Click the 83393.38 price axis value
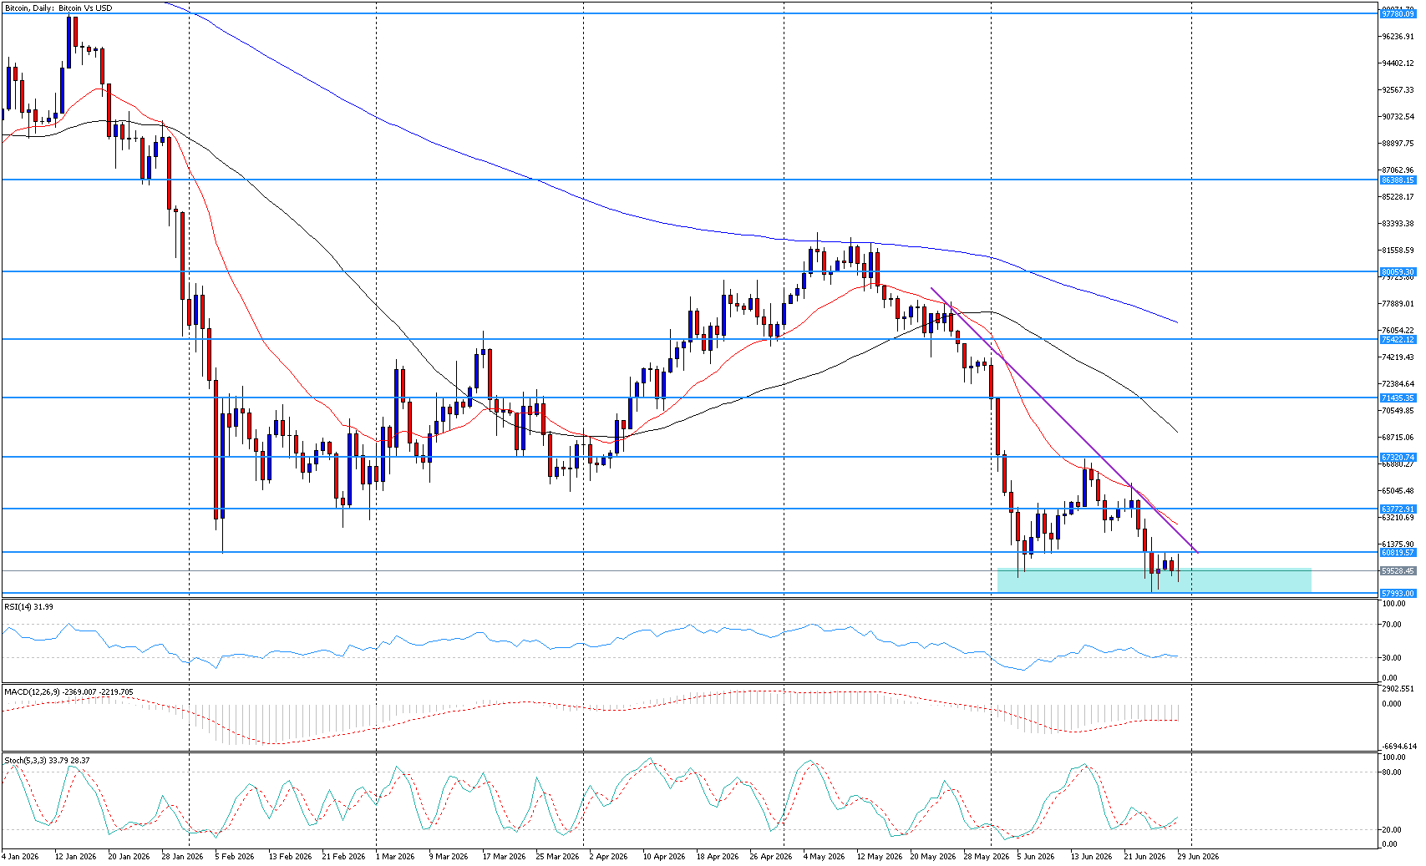Image resolution: width=1426 pixels, height=866 pixels. [1398, 224]
